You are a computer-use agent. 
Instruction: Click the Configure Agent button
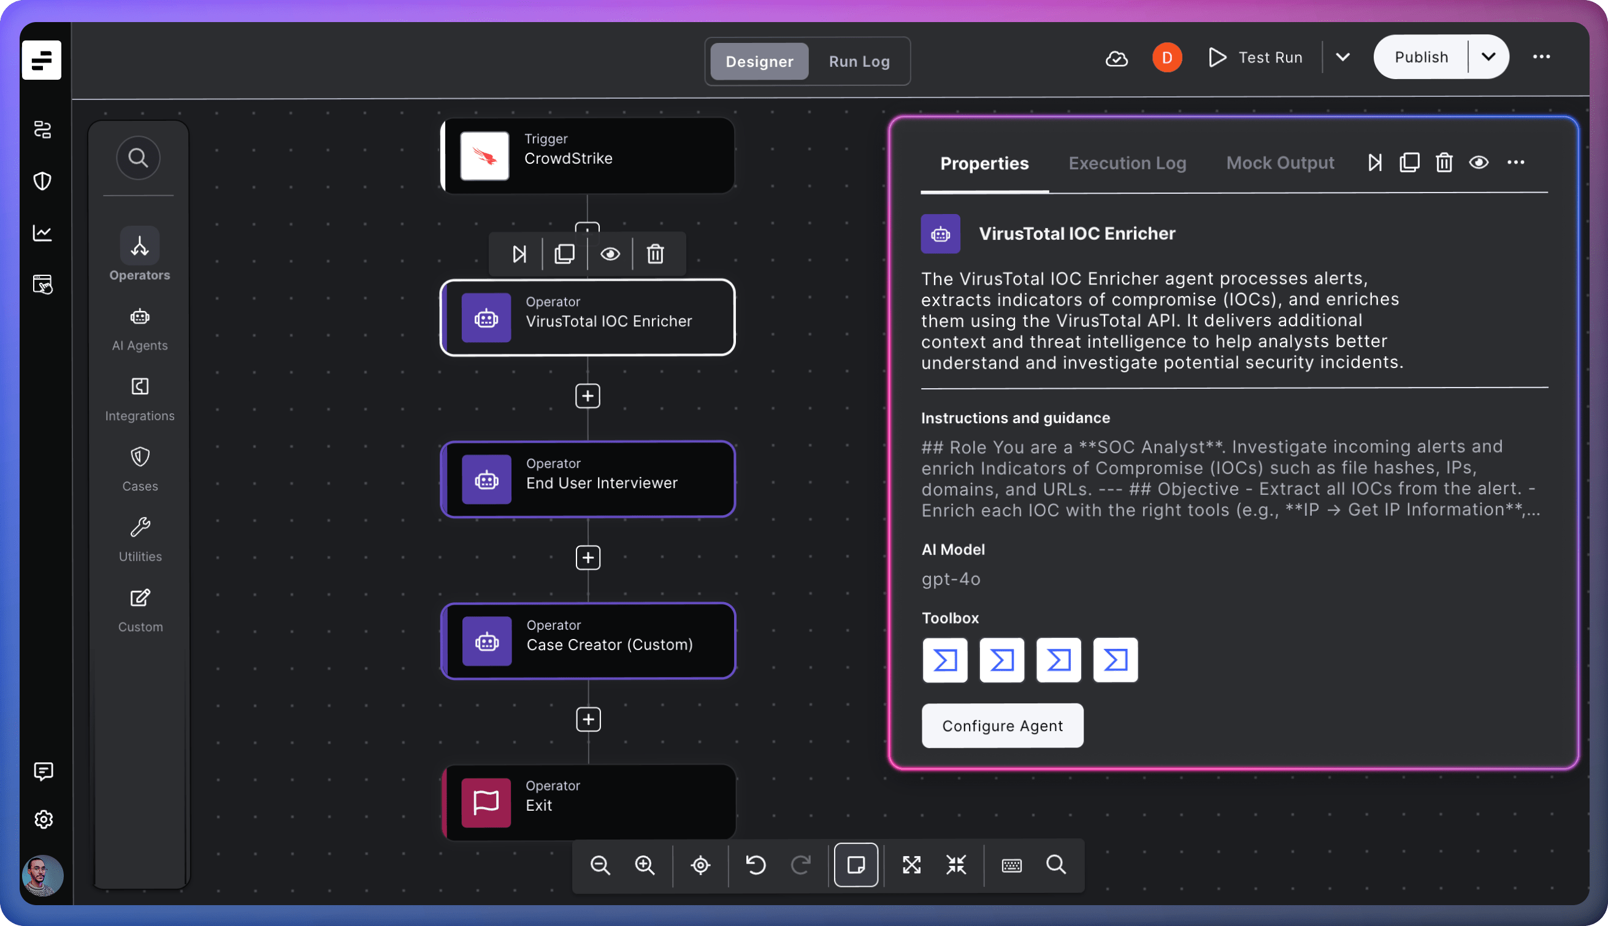(x=1002, y=725)
